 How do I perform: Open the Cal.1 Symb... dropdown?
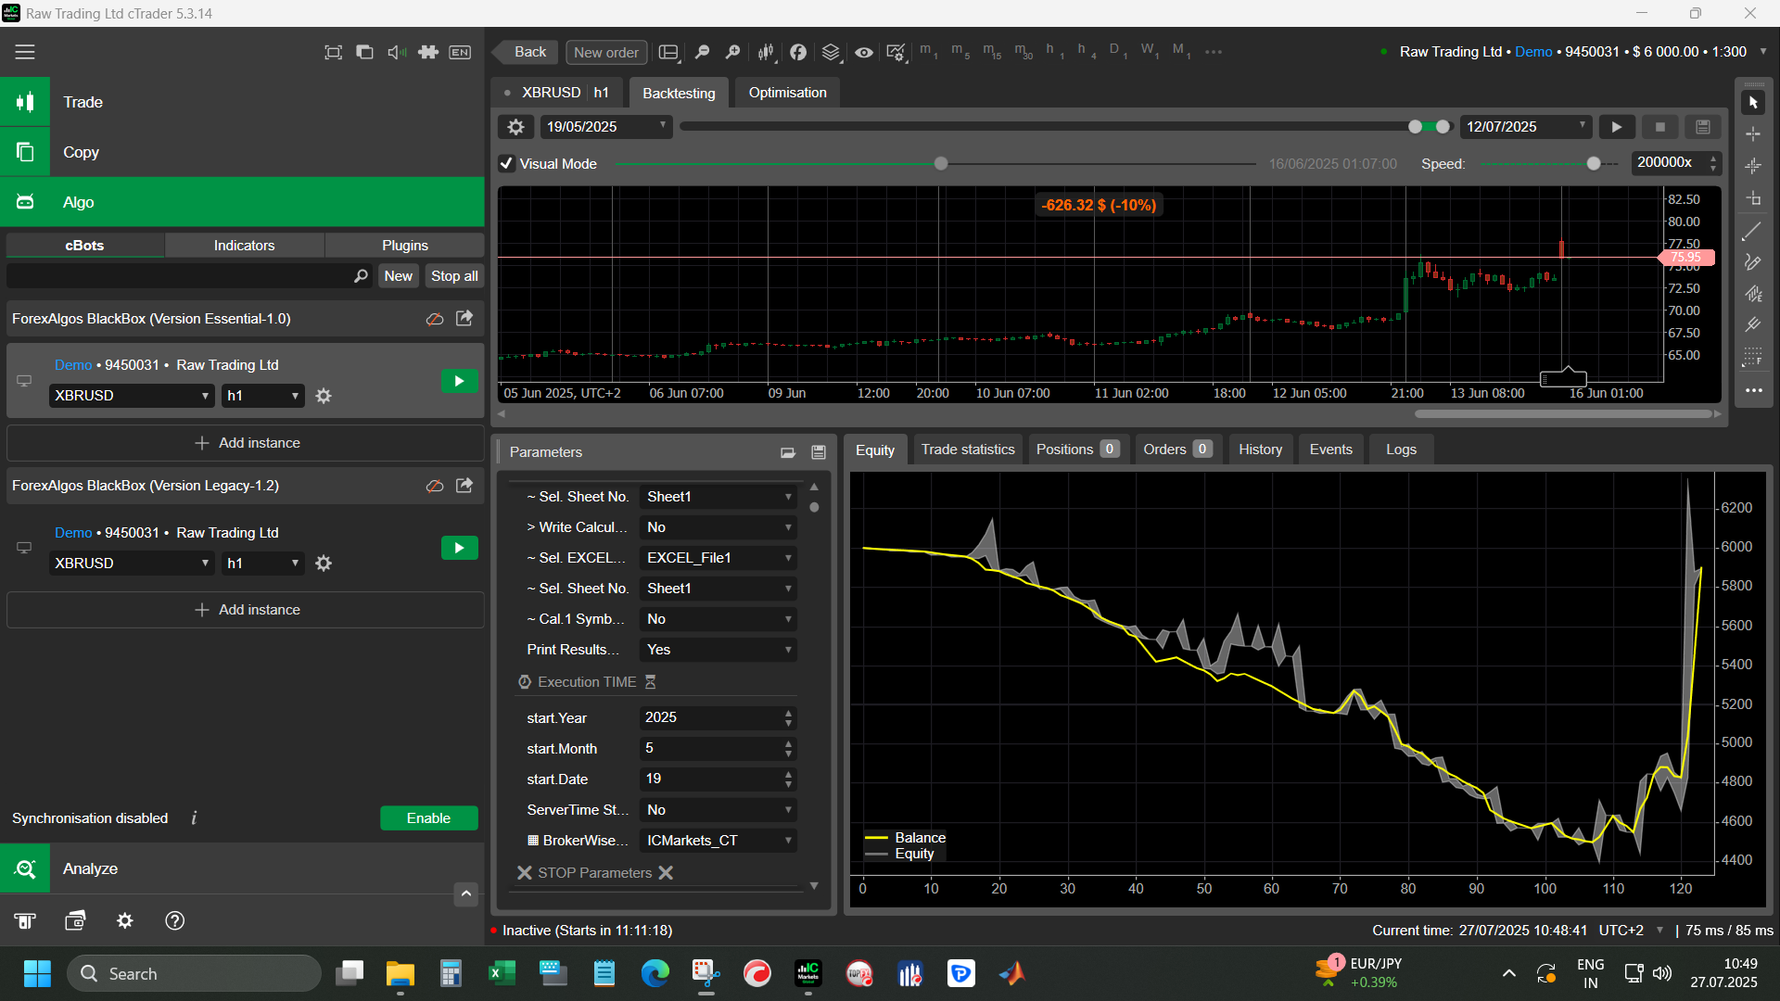click(x=718, y=619)
